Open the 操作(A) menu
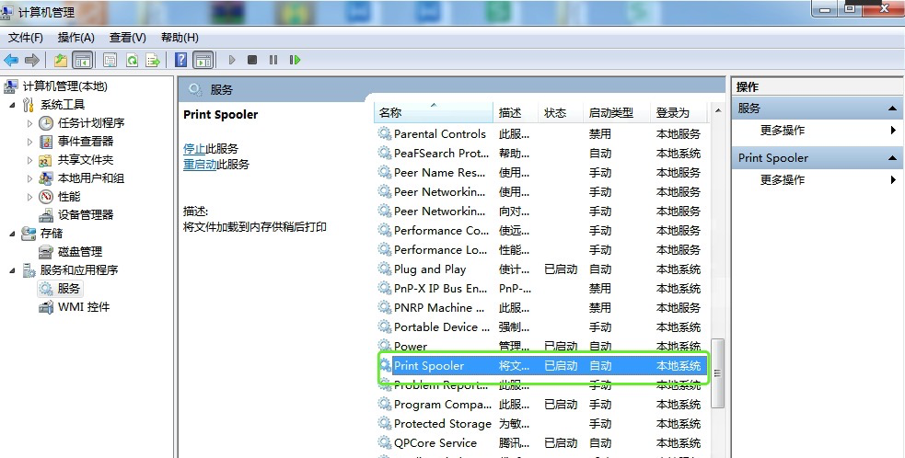Viewport: 905px width, 458px height. pos(76,38)
